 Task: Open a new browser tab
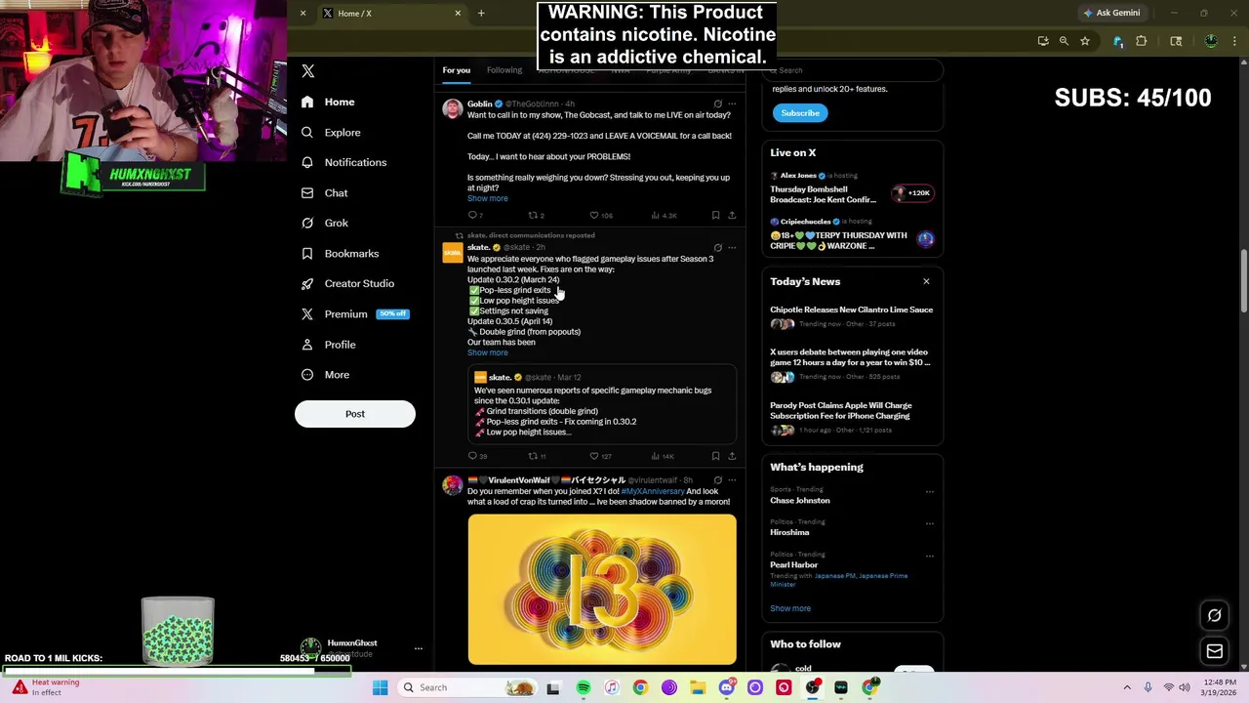tap(481, 13)
